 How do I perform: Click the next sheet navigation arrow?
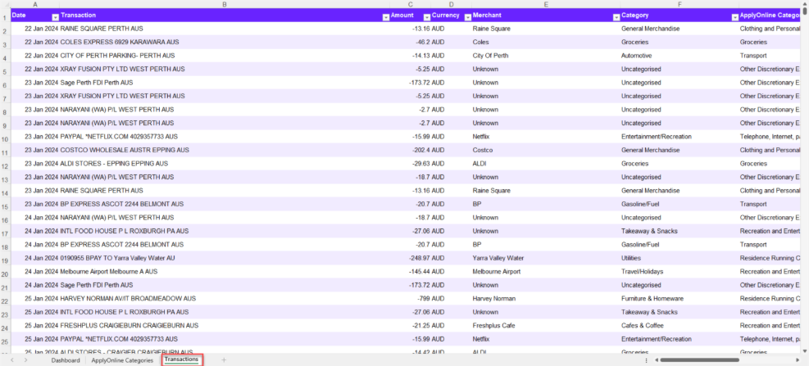click(x=25, y=359)
